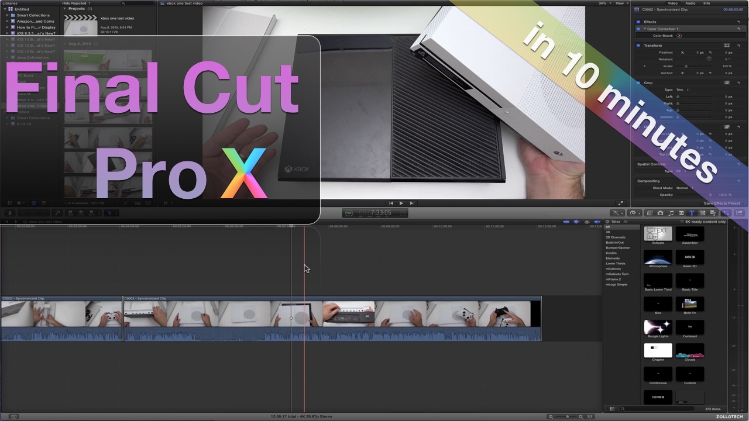The image size is (749, 421).
Task: Open the Hide Rejected filter dropdown
Action: [x=76, y=4]
